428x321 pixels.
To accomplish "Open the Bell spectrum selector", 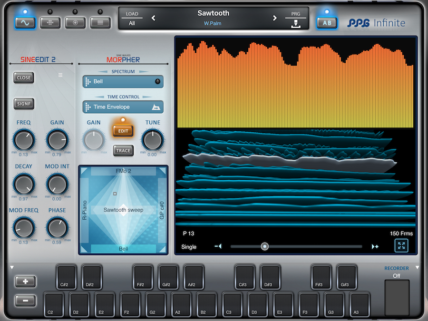I will 123,81.
